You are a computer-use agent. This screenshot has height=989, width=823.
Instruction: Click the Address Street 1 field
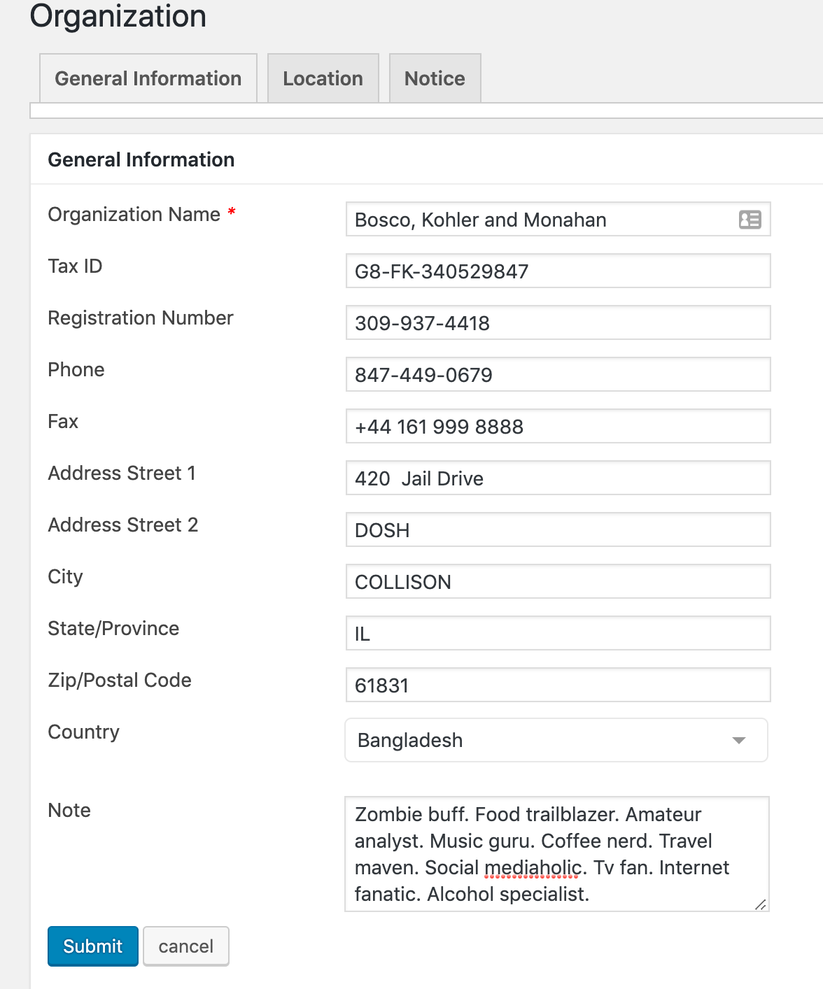[558, 478]
